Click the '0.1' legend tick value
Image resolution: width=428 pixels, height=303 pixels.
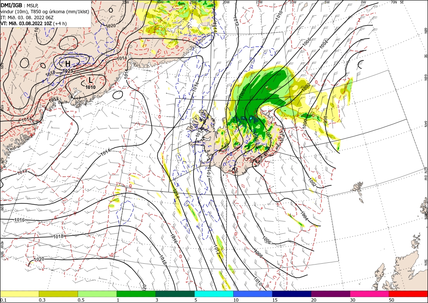coord(3,300)
